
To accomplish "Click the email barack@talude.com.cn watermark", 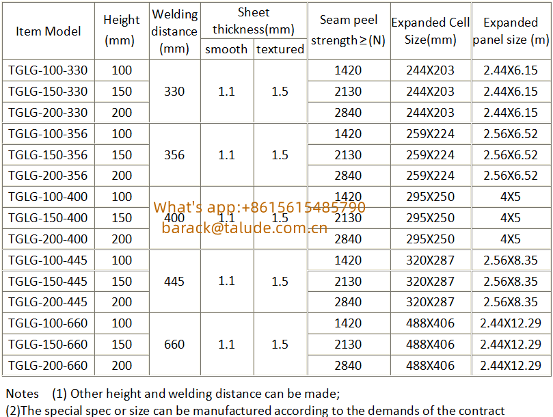I will 245,228.
